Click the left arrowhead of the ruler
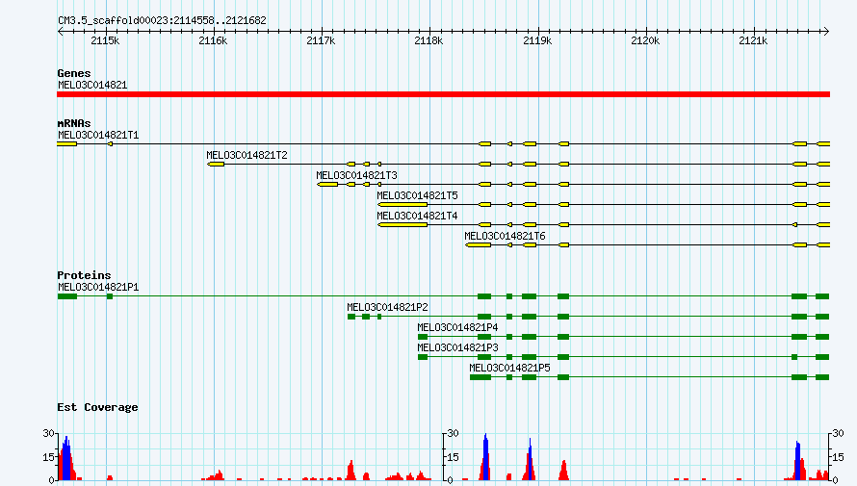This screenshot has width=857, height=486. (60, 31)
